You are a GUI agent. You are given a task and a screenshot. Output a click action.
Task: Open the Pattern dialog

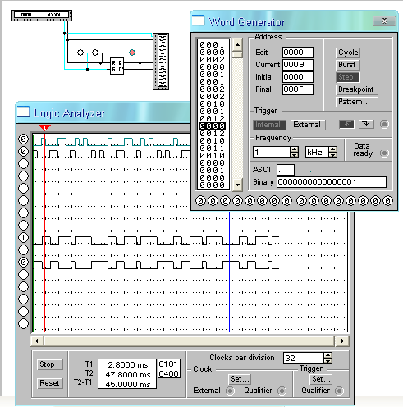coord(357,102)
